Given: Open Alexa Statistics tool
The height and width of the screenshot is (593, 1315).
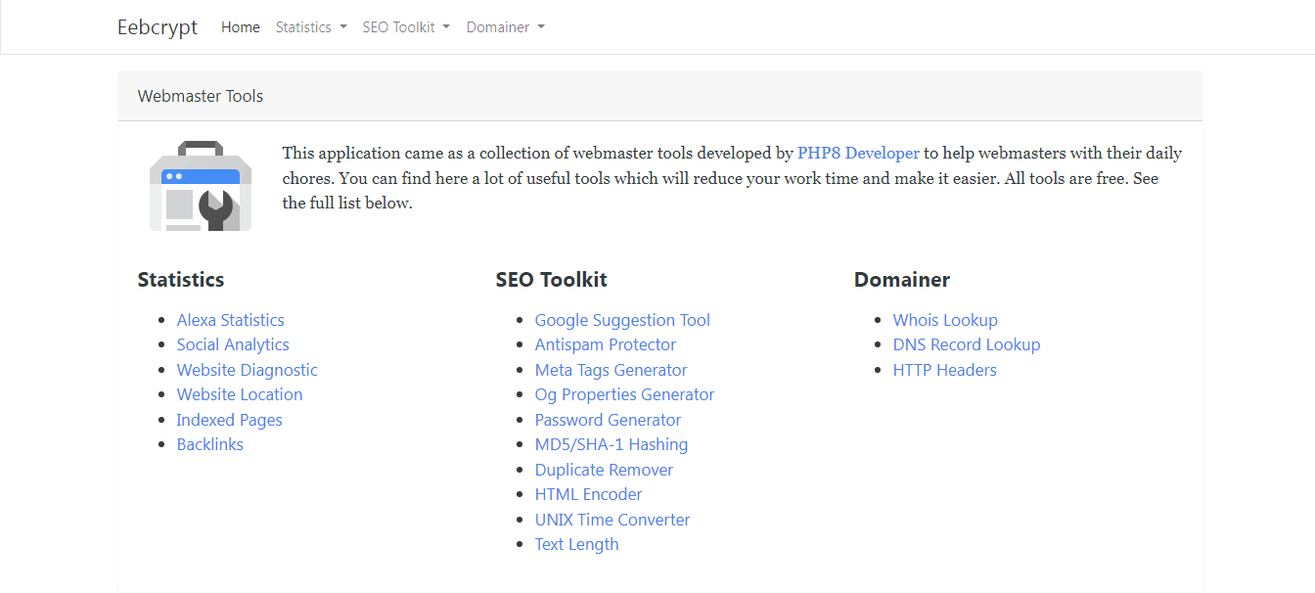Looking at the screenshot, I should click(x=230, y=320).
